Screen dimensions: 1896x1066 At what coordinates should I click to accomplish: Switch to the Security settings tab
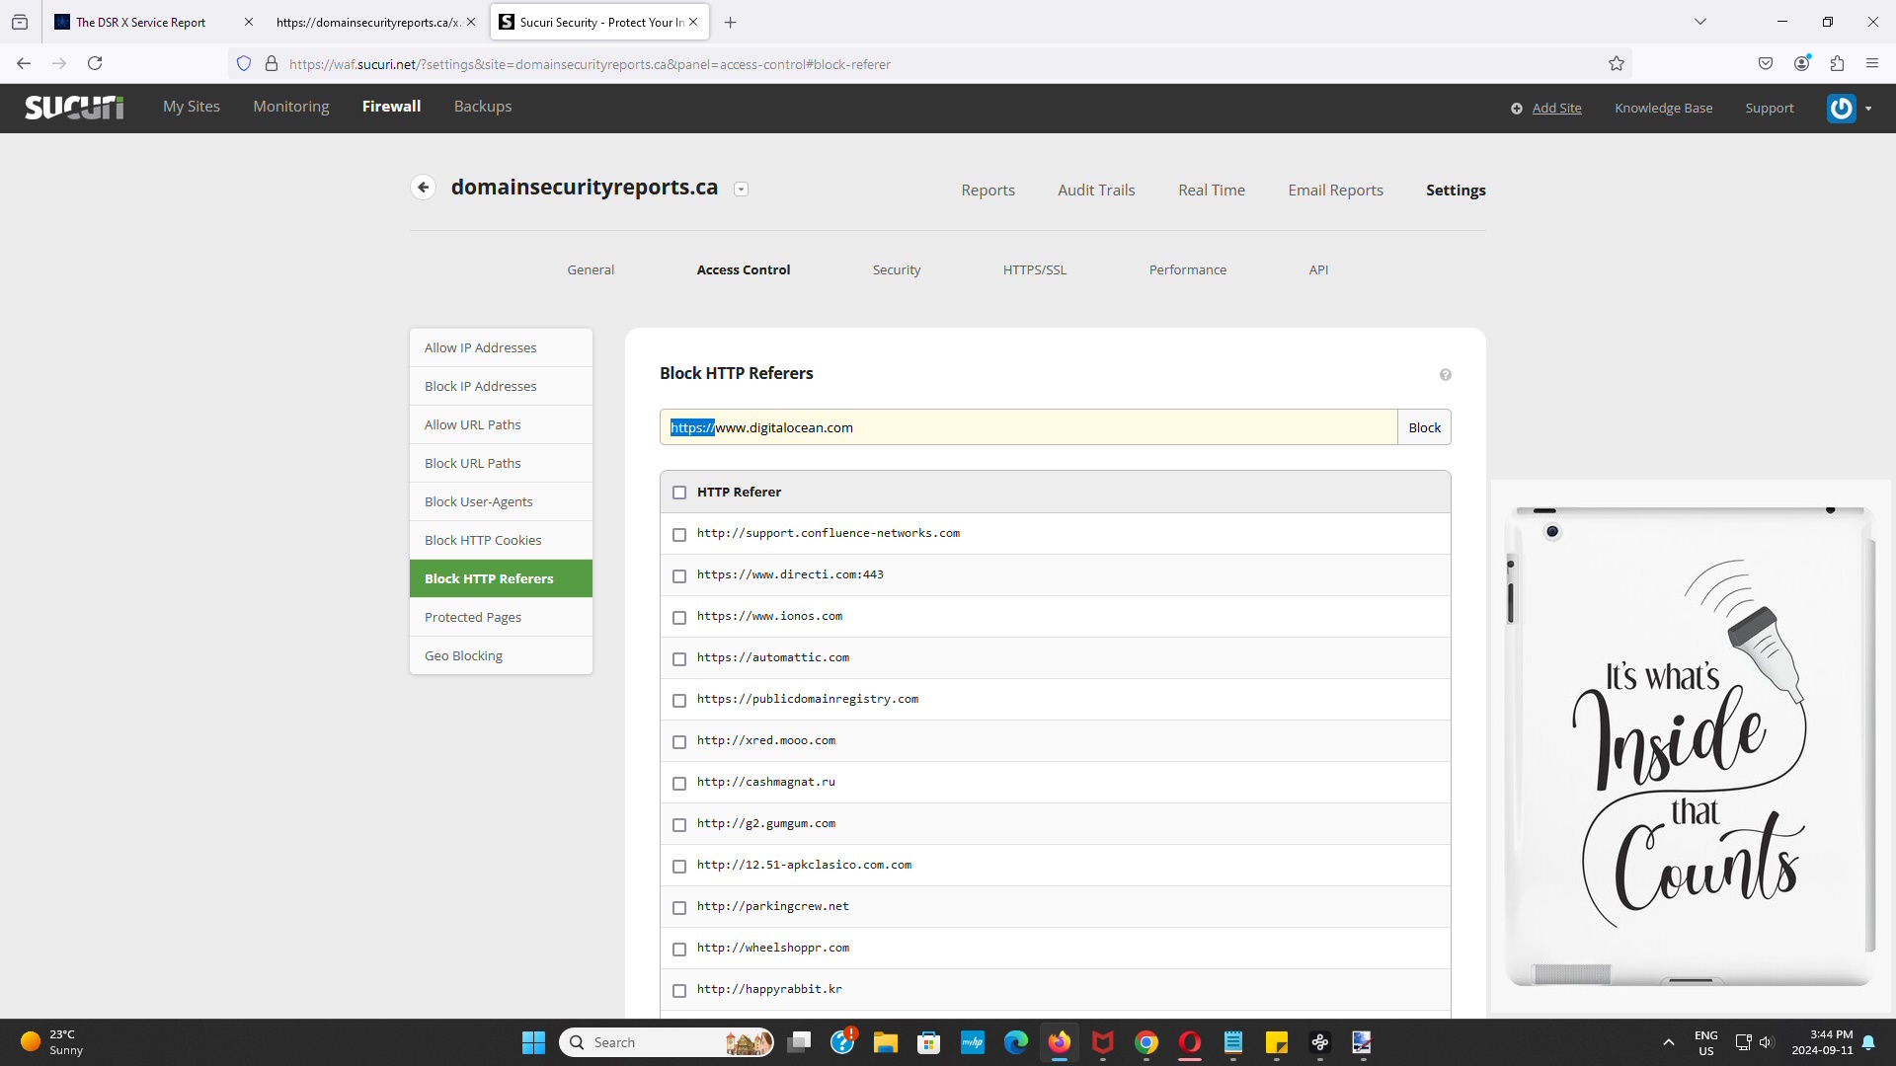tap(896, 269)
